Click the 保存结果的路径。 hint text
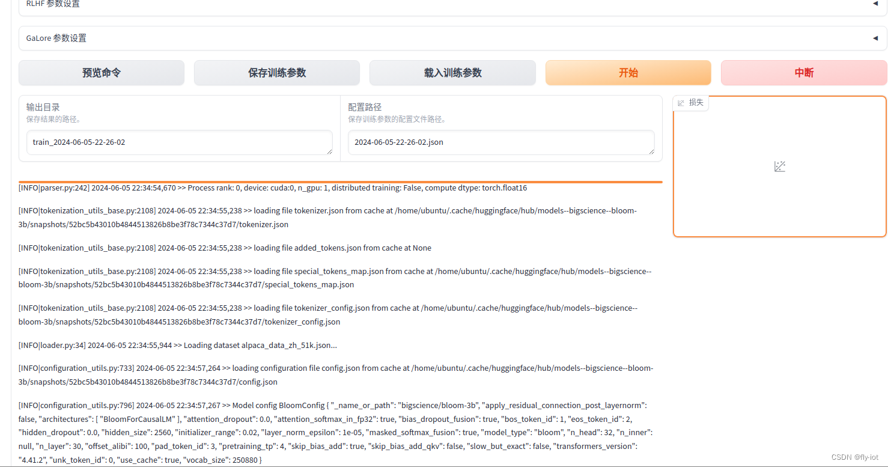Image resolution: width=888 pixels, height=467 pixels. [54, 119]
